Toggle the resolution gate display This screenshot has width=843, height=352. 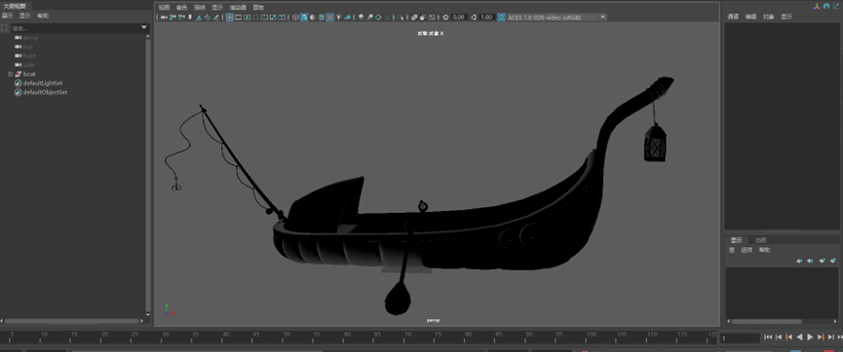[x=248, y=18]
